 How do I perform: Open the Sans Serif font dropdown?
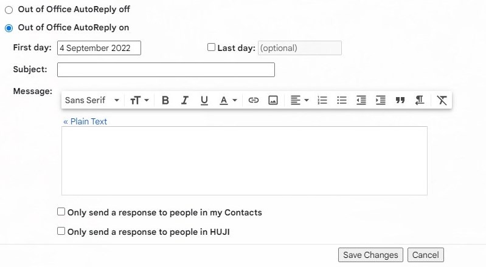[x=92, y=100]
